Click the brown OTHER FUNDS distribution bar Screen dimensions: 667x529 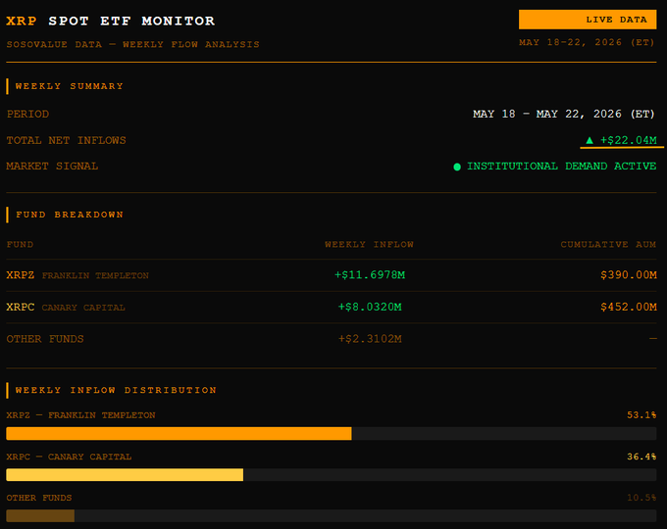click(40, 516)
